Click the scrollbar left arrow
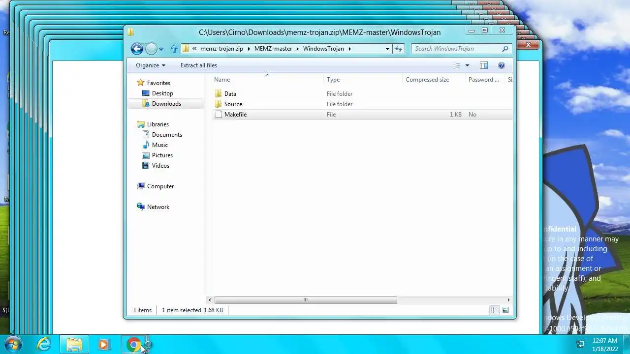630x354 pixels. tap(210, 300)
